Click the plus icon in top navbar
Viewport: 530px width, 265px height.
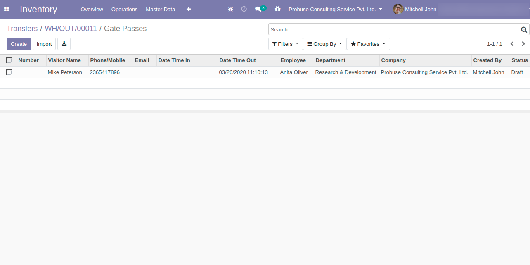(x=189, y=9)
